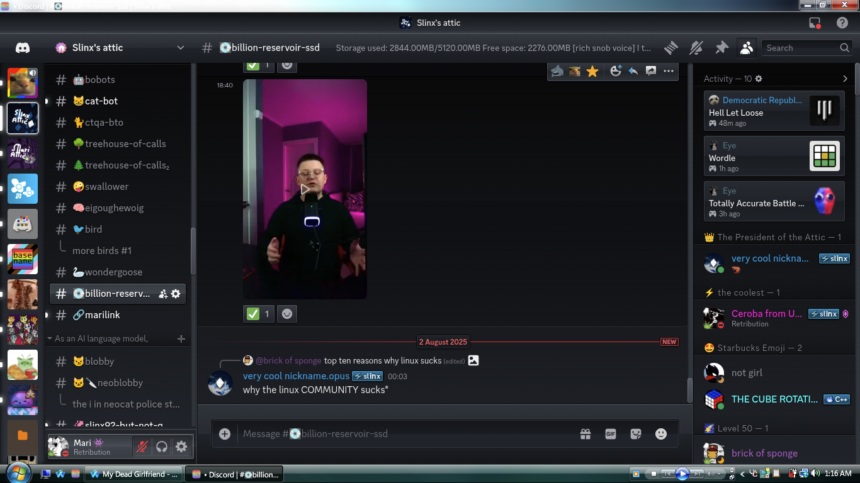Open the GIF picker
The width and height of the screenshot is (860, 483).
[x=610, y=434]
